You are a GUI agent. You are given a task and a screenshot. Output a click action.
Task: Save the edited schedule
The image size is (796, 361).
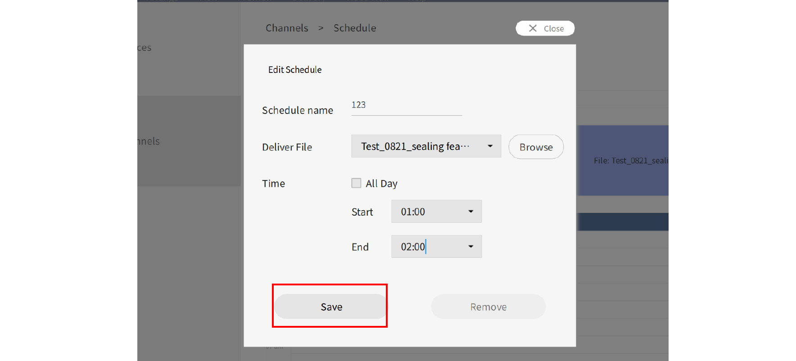[x=331, y=307]
